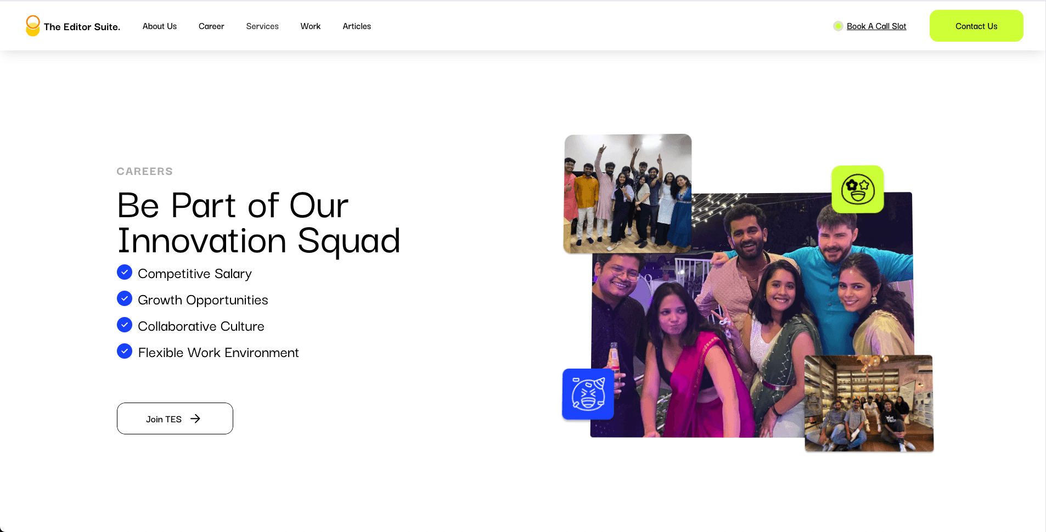Viewport: 1046px width, 532px height.
Task: Open Book A Call Slot link
Action: point(876,26)
